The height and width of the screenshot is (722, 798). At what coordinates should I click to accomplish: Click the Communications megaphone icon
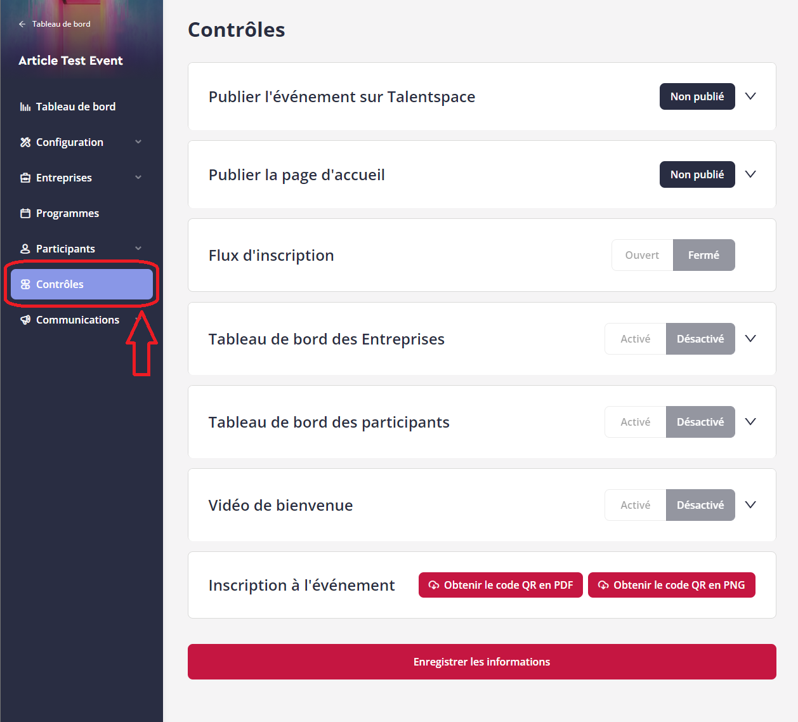tap(25, 320)
